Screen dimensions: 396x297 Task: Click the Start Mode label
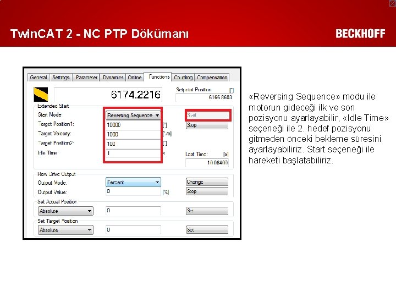(x=50, y=114)
